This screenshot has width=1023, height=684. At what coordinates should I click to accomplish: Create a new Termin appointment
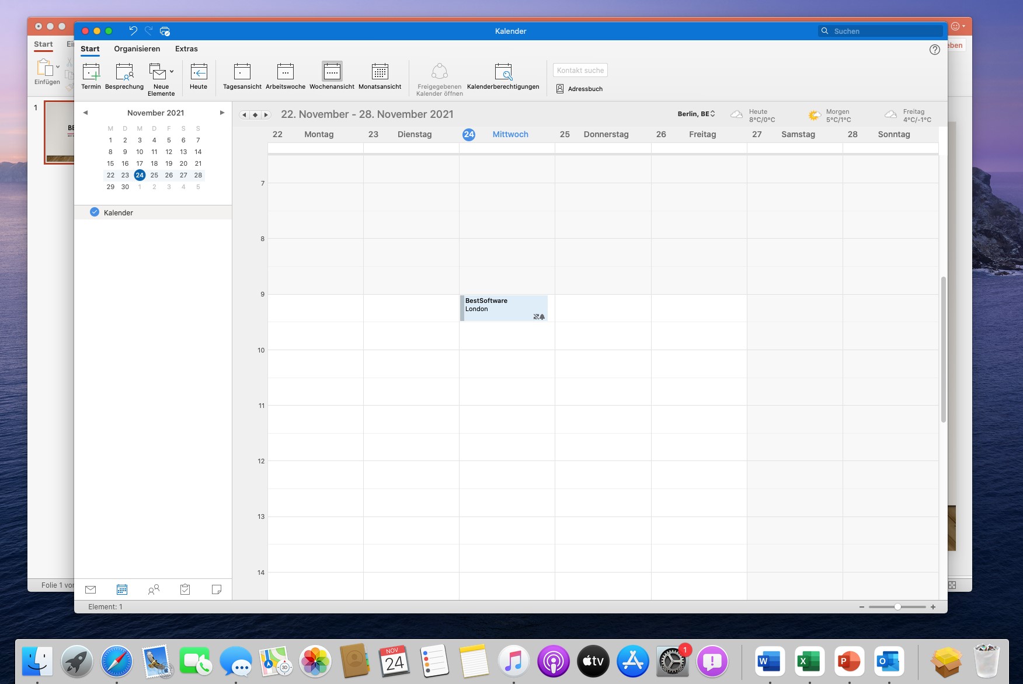point(91,76)
